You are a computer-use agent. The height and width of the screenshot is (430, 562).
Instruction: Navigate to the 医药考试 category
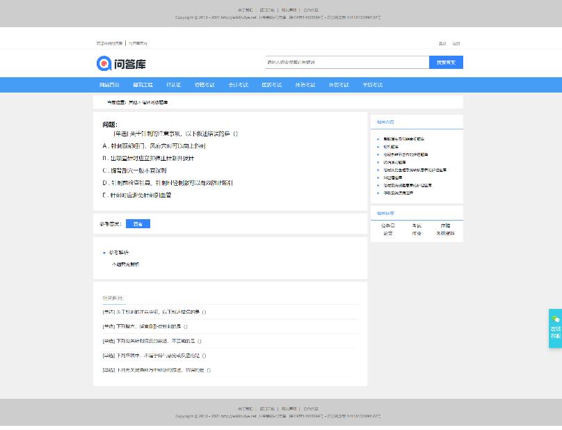(x=271, y=85)
